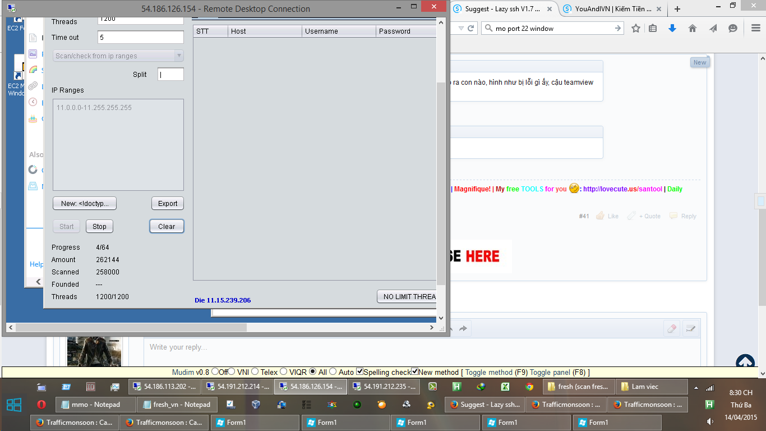The height and width of the screenshot is (431, 766).
Task: Sort by the Password column header
Action: point(406,31)
